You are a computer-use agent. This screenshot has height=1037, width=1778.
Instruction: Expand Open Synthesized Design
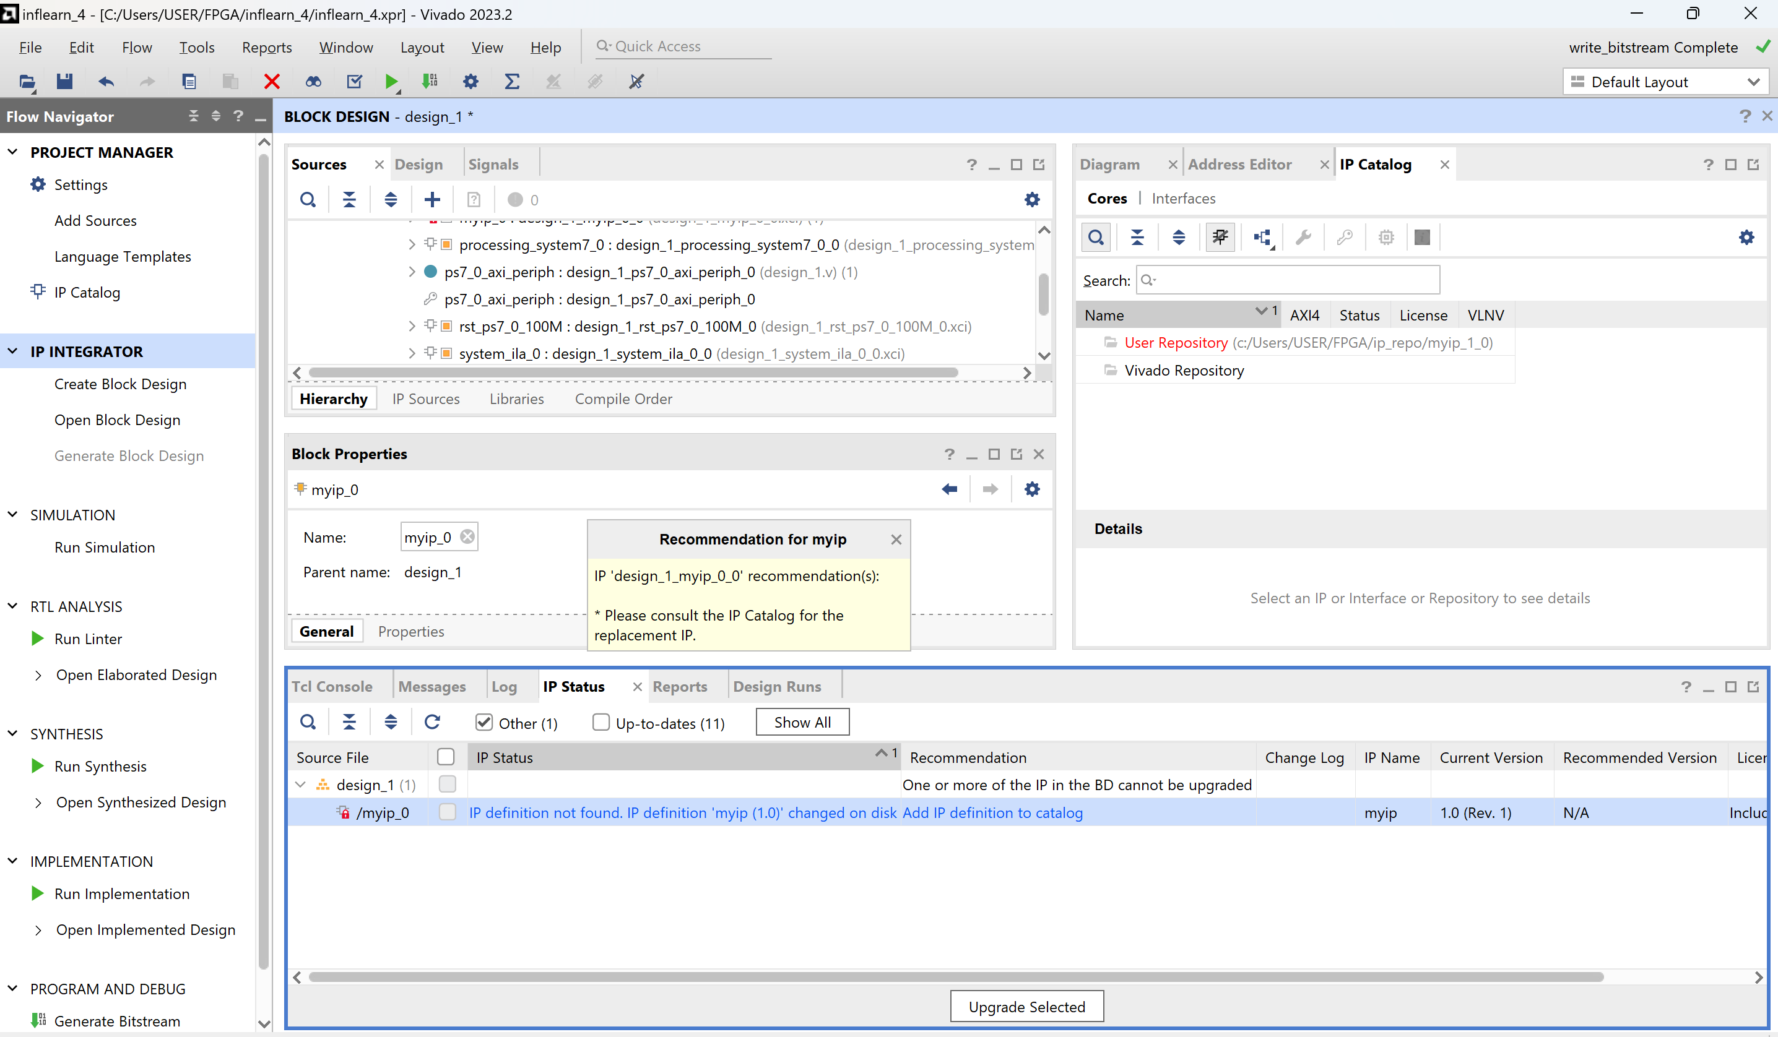(x=38, y=803)
